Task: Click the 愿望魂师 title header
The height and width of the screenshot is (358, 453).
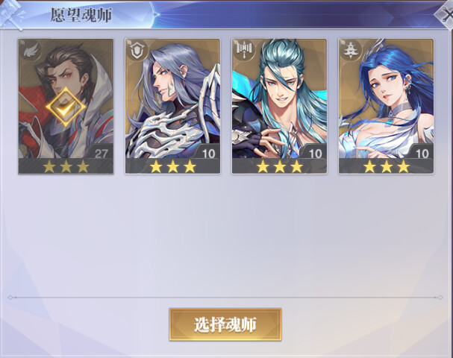Action: click(81, 15)
